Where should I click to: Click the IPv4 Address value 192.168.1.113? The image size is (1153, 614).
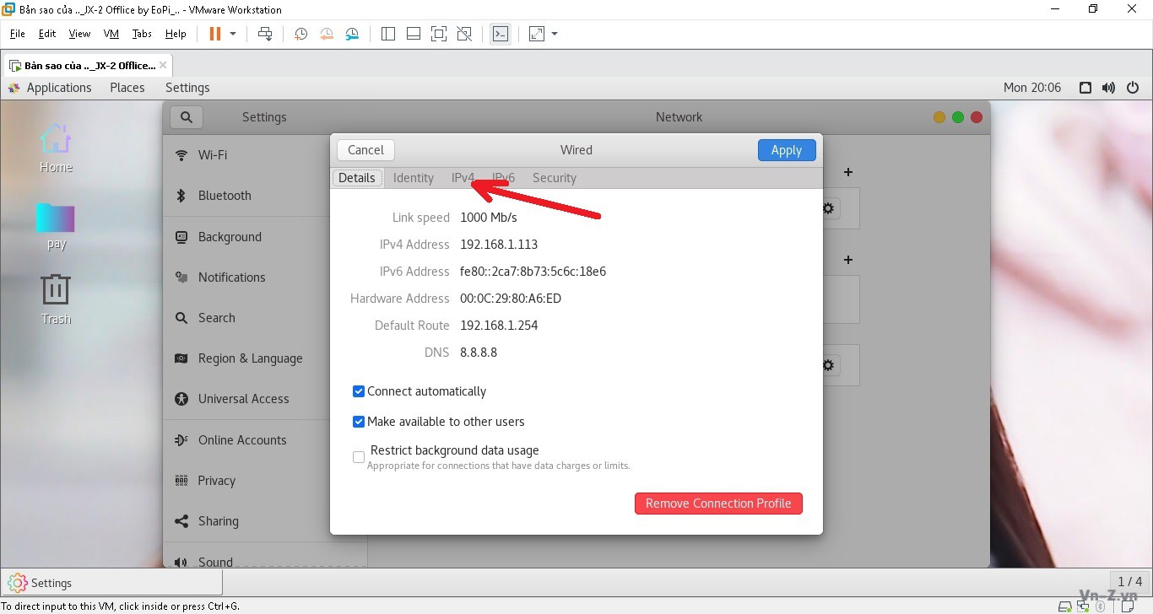(x=499, y=245)
